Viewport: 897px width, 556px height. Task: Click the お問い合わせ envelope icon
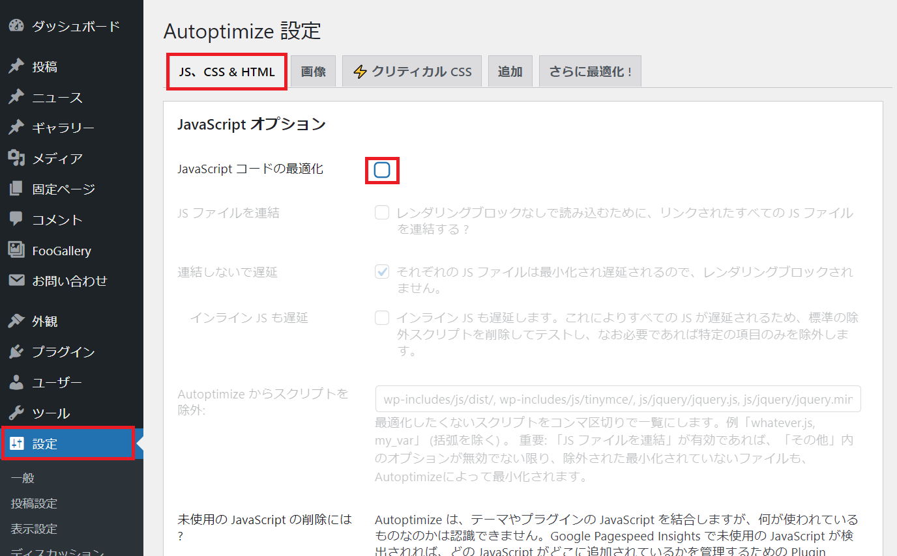16,281
